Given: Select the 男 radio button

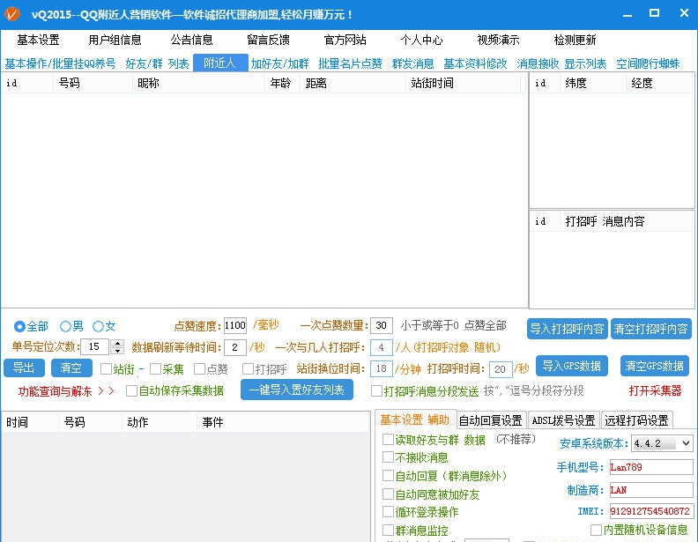Looking at the screenshot, I should pyautogui.click(x=65, y=327).
